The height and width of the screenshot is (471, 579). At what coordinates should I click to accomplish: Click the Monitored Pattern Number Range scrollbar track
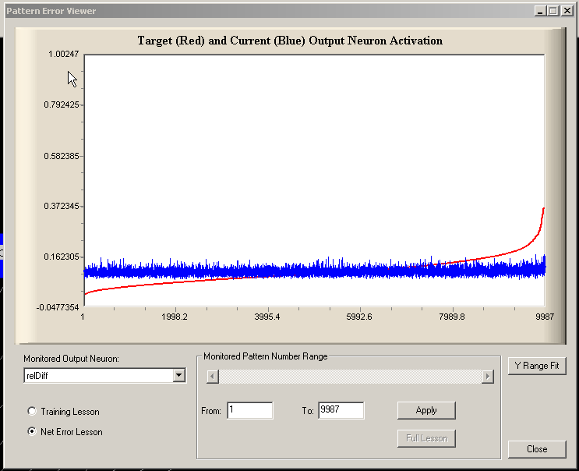(x=349, y=377)
